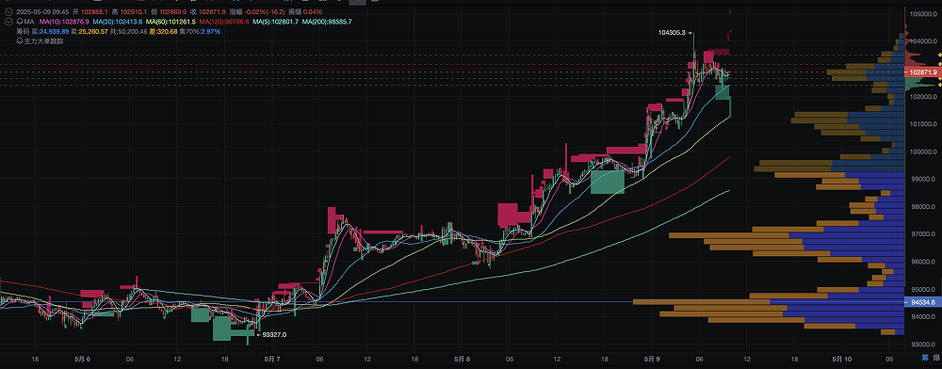Click bell icon beside 主力大单跟踪
The width and height of the screenshot is (942, 369).
coord(19,41)
